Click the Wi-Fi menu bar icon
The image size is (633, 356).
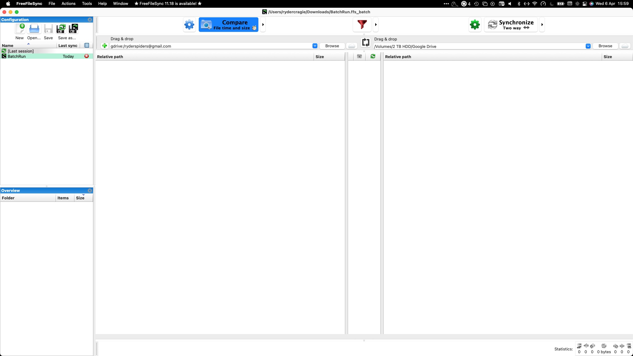pyautogui.click(x=535, y=4)
